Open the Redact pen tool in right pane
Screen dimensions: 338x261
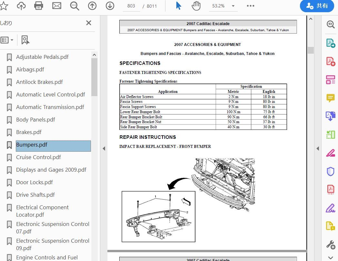331,153
